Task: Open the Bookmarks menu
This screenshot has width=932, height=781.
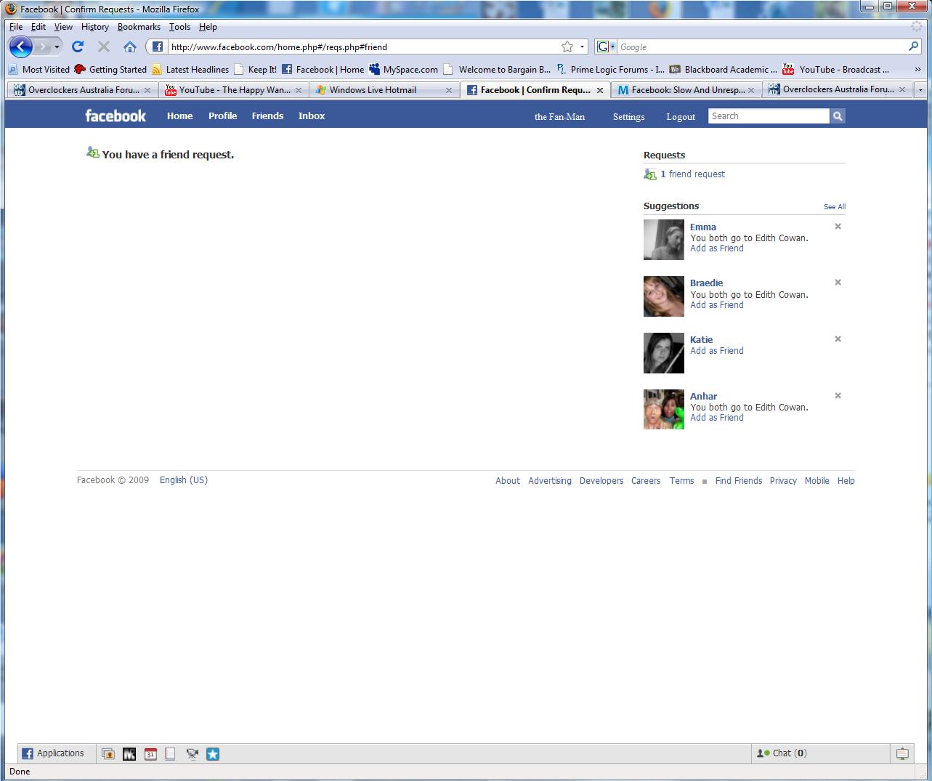Action: click(x=139, y=27)
